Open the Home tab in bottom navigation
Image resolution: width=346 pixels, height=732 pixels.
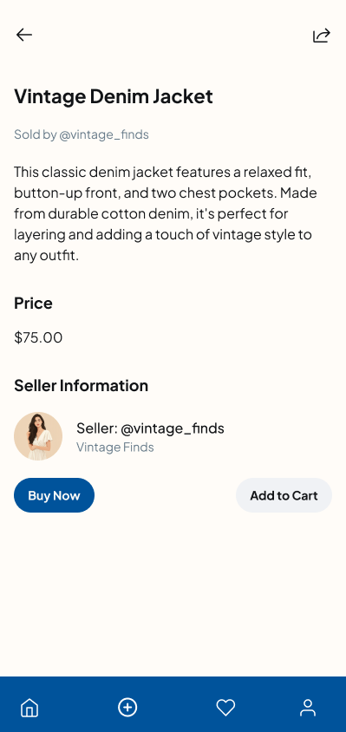pyautogui.click(x=29, y=707)
